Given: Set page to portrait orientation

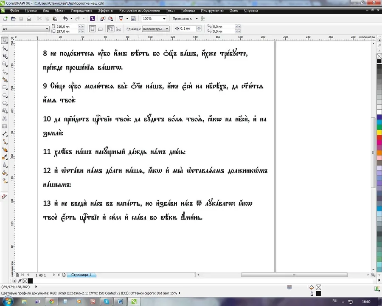Looking at the screenshot, I should tap(93, 29).
